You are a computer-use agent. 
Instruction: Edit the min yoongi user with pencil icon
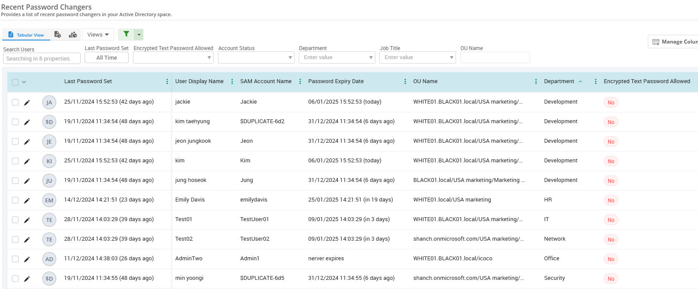coord(27,279)
